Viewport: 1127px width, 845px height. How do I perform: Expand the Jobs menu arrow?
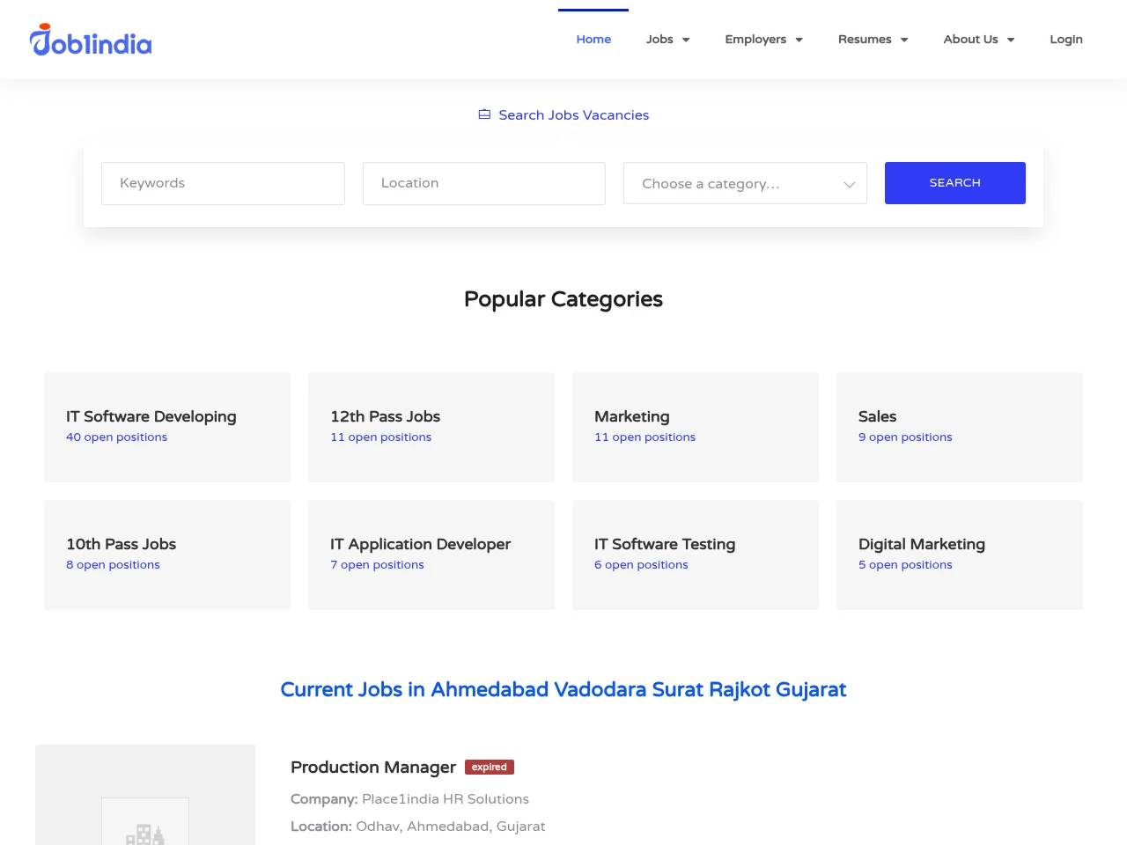[686, 40]
